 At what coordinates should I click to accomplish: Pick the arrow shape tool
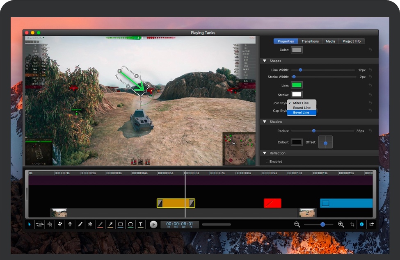coord(110,224)
